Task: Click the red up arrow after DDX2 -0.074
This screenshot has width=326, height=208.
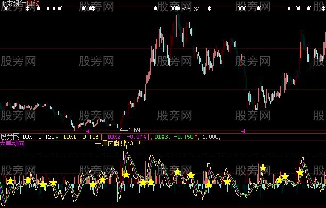Action: click(x=149, y=137)
